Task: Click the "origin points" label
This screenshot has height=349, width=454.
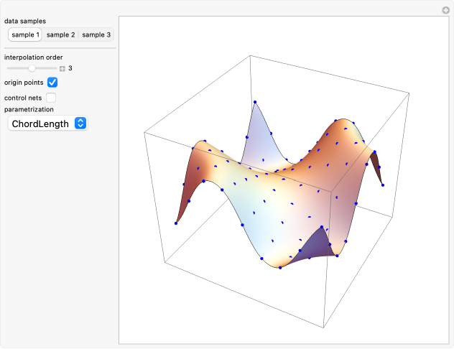Action: [x=24, y=83]
